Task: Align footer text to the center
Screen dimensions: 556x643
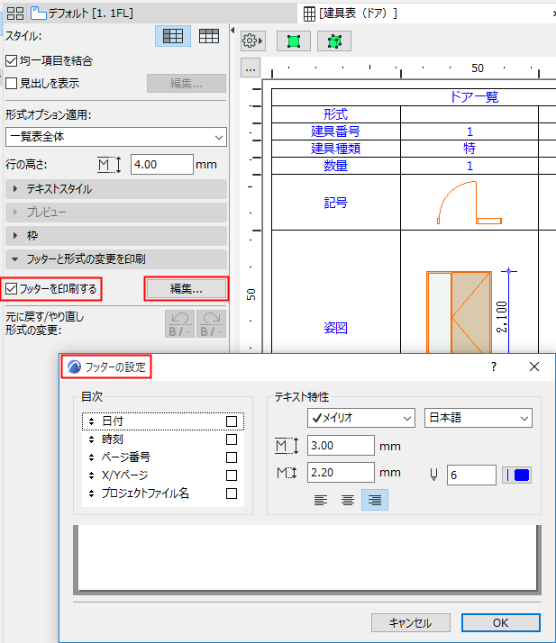Action: (348, 500)
